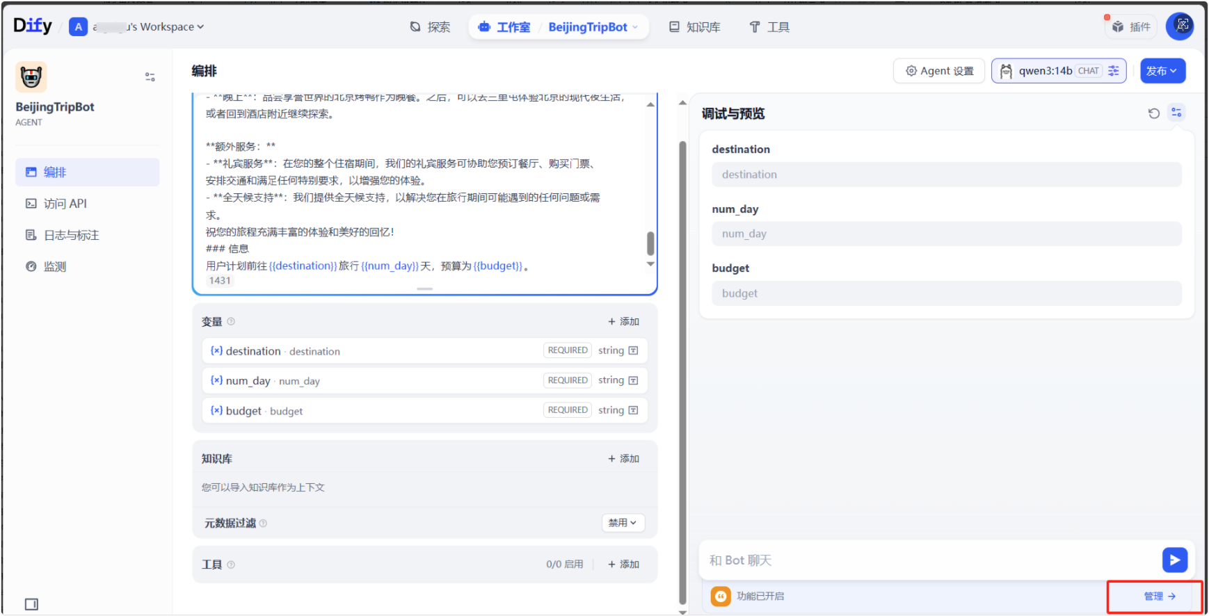Collapse the sidebar with the bottom panel icon
Screen dimensions: 1209x616
tap(31, 604)
